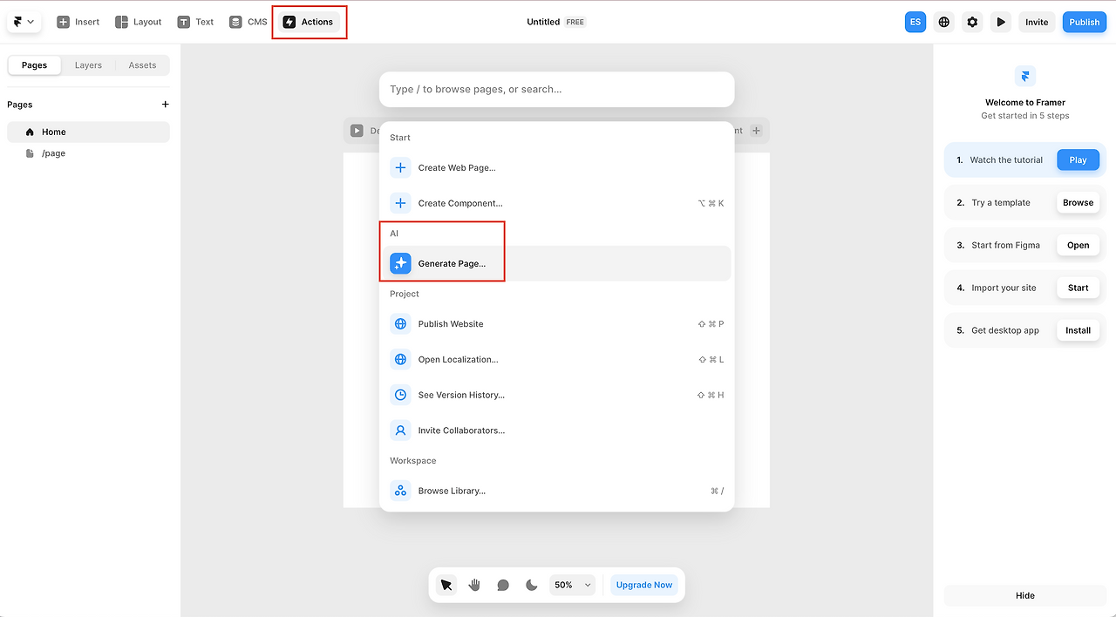Click Install to get desktop app
Viewport: 1116px width, 617px height.
(1079, 330)
